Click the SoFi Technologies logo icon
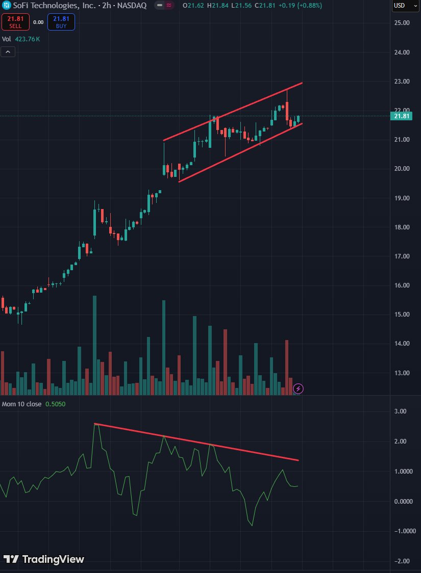 6,6
